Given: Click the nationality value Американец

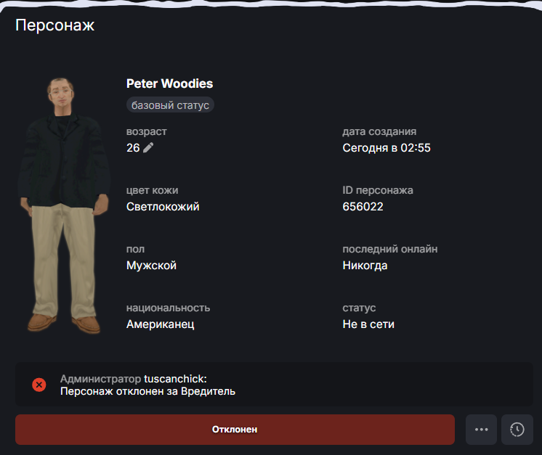Looking at the screenshot, I should (x=161, y=324).
